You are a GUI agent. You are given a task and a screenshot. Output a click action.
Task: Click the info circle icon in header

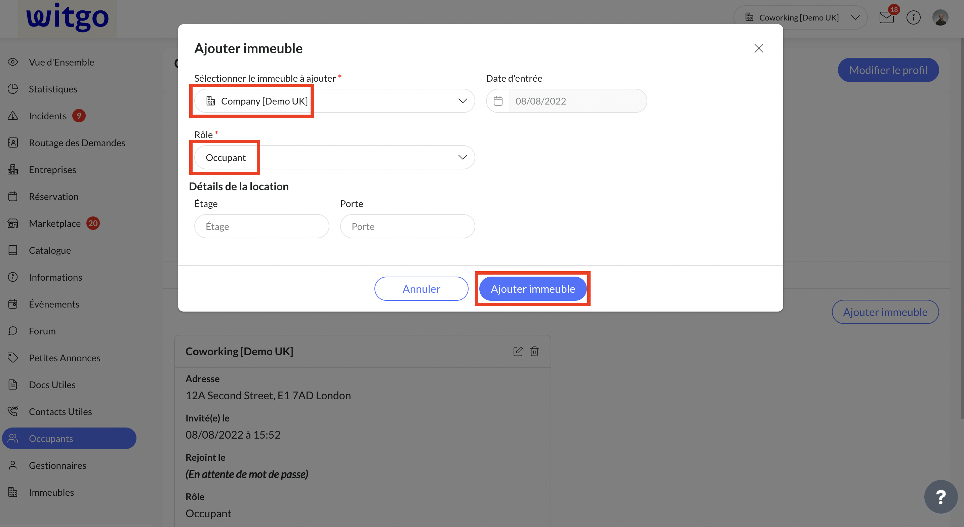click(x=914, y=17)
